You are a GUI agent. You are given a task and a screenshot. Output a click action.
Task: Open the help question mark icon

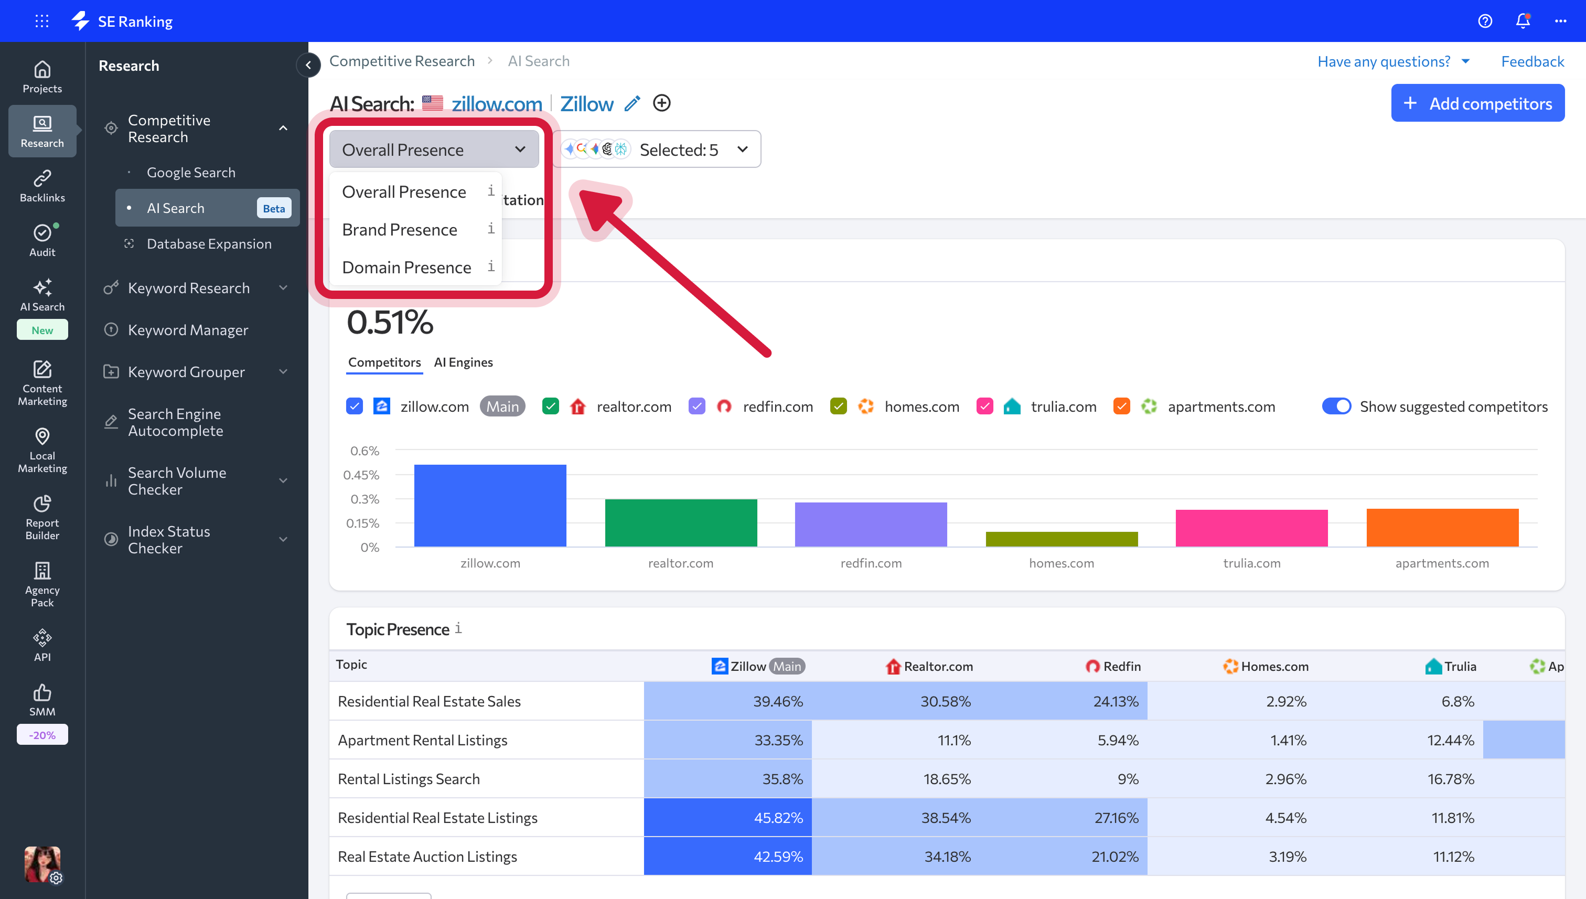[x=1485, y=21]
